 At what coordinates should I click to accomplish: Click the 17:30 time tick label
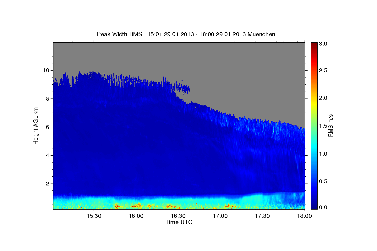(x=262, y=216)
